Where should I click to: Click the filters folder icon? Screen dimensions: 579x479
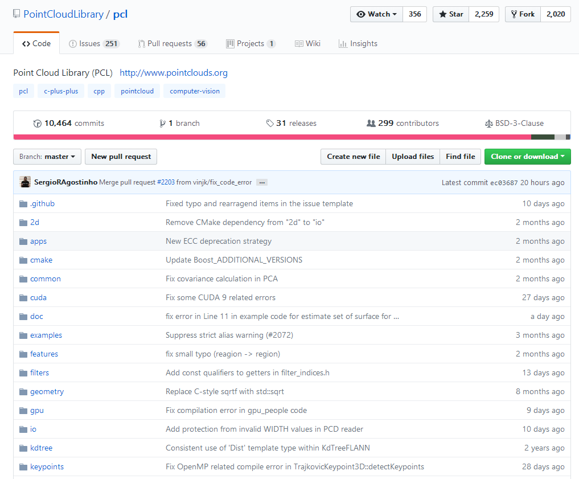pos(23,374)
